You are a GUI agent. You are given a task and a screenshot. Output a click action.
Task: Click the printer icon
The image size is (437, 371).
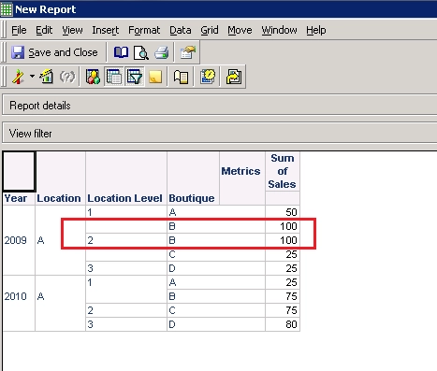click(x=162, y=52)
